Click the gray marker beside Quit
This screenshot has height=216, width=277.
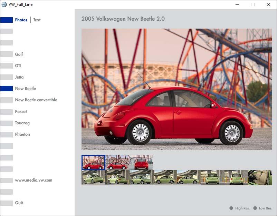7,203
